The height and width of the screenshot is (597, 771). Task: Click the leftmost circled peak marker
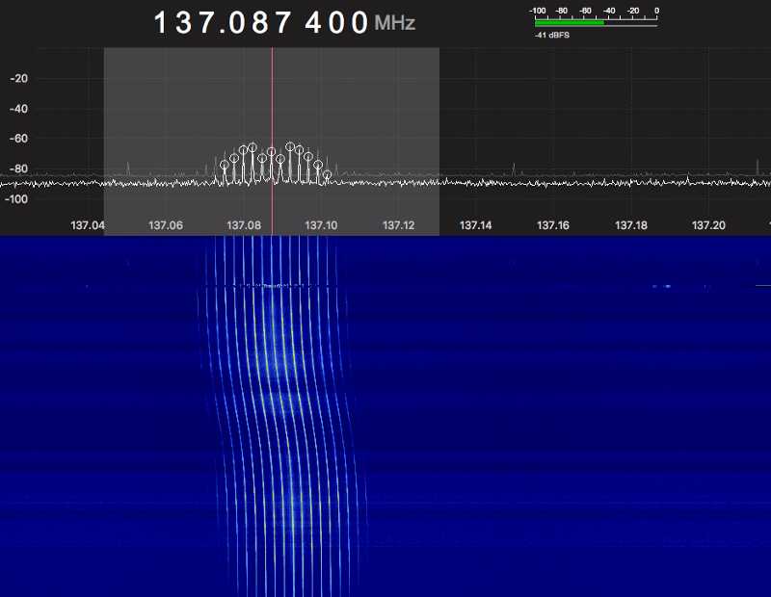coord(225,165)
